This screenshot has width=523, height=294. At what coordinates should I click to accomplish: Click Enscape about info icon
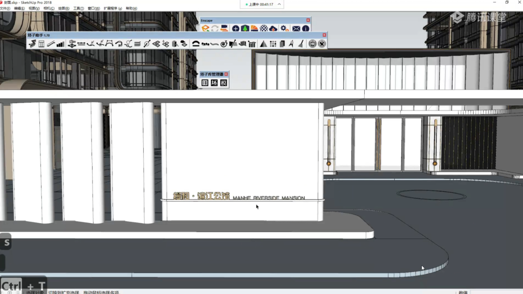(306, 29)
